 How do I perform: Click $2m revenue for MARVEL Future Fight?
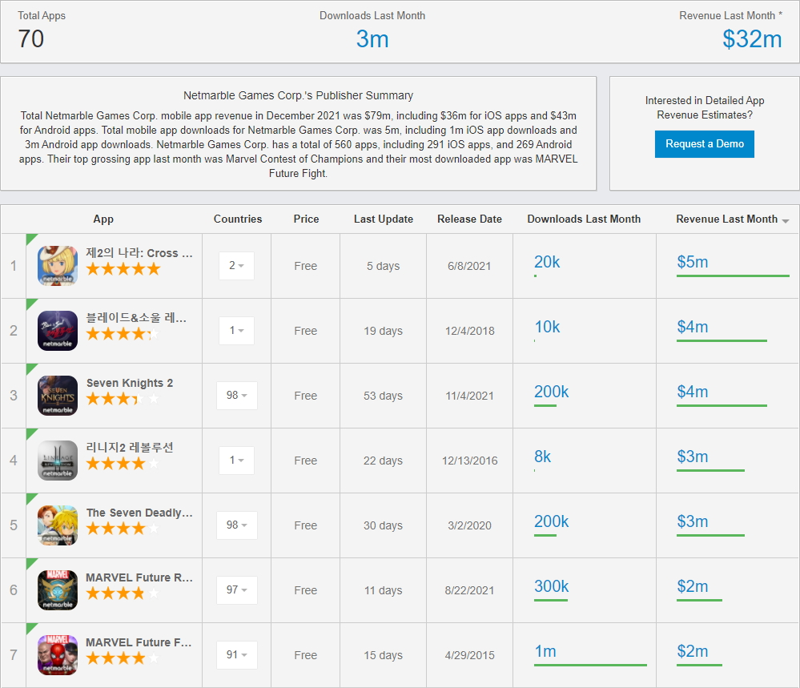tap(693, 650)
